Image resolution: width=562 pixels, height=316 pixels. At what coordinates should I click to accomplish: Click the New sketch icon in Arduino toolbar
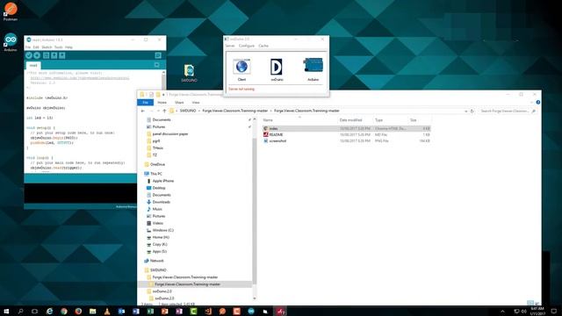pos(46,55)
